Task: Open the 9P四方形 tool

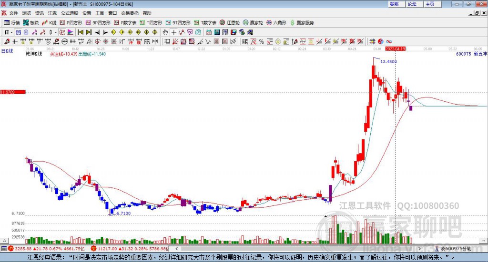Action: pos(98,23)
